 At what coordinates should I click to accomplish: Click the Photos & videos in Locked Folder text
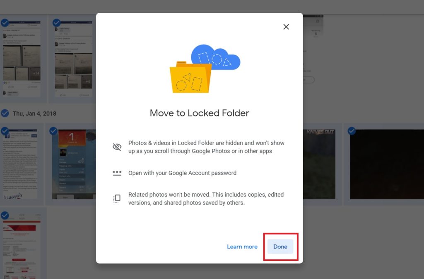pyautogui.click(x=206, y=147)
